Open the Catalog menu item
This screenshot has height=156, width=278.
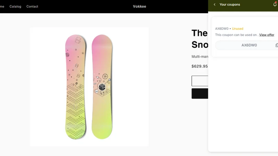[15, 7]
